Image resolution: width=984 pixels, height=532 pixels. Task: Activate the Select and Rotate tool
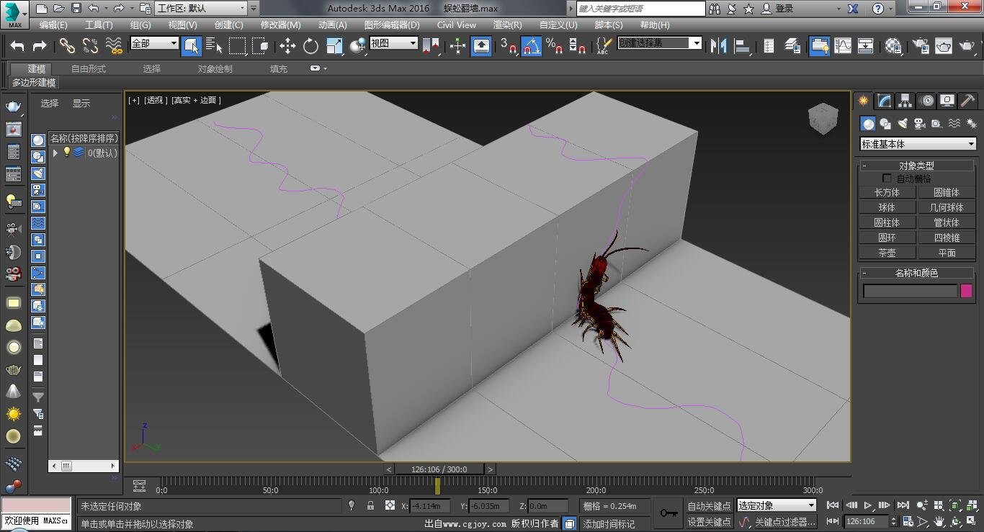coord(310,46)
